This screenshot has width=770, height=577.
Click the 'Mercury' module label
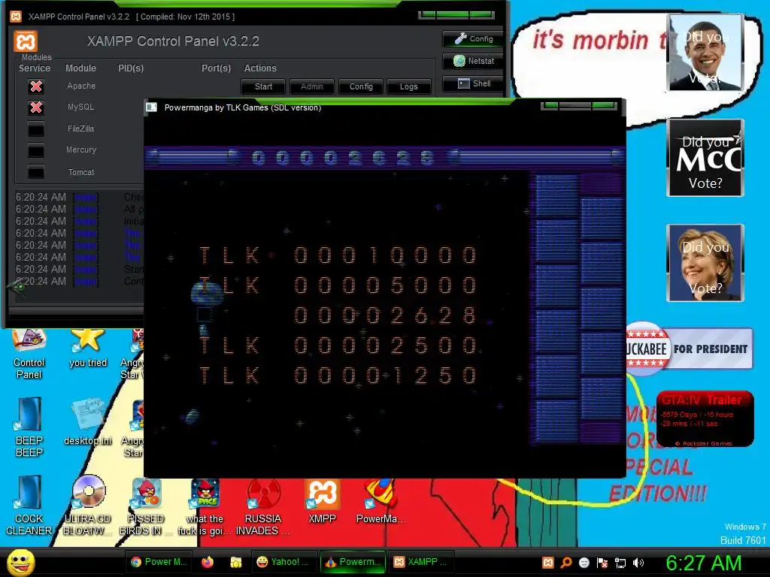[81, 150]
